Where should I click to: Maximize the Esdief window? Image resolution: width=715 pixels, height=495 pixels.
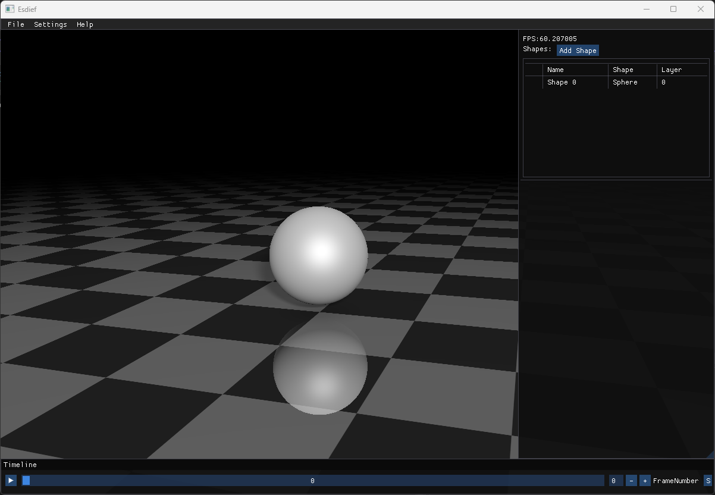coord(673,9)
